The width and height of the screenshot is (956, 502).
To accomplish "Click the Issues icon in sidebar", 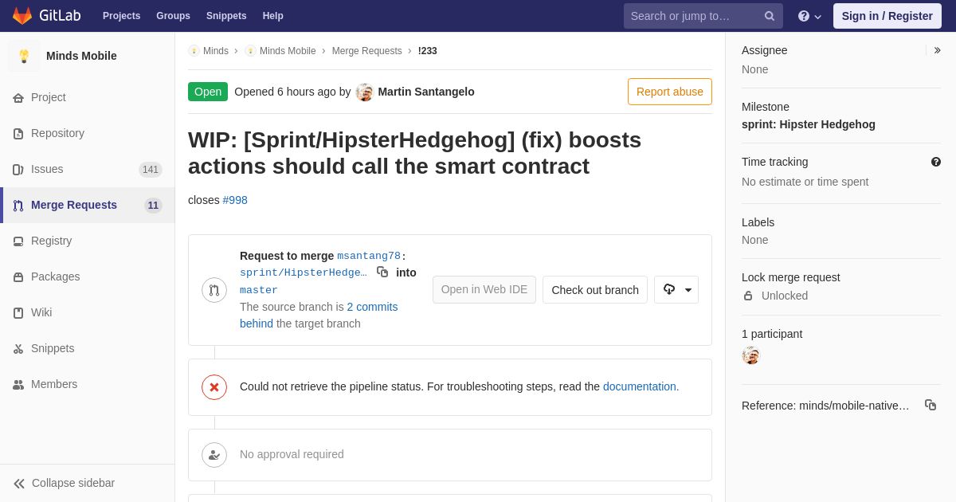I will click(18, 170).
